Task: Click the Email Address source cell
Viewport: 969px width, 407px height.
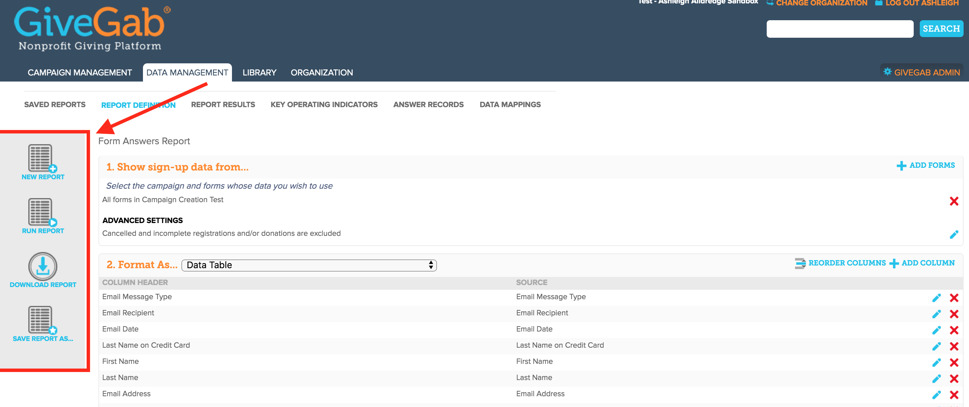Action: [540, 394]
